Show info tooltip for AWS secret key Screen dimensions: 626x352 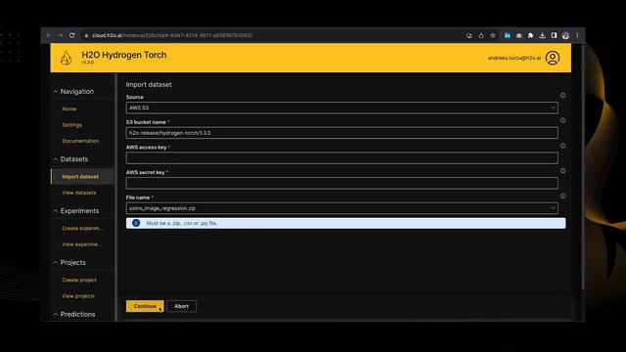tap(562, 171)
